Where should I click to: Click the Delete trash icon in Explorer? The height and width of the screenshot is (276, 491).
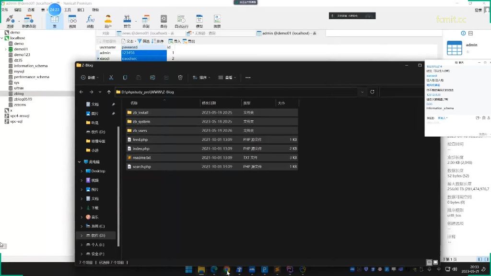(180, 77)
